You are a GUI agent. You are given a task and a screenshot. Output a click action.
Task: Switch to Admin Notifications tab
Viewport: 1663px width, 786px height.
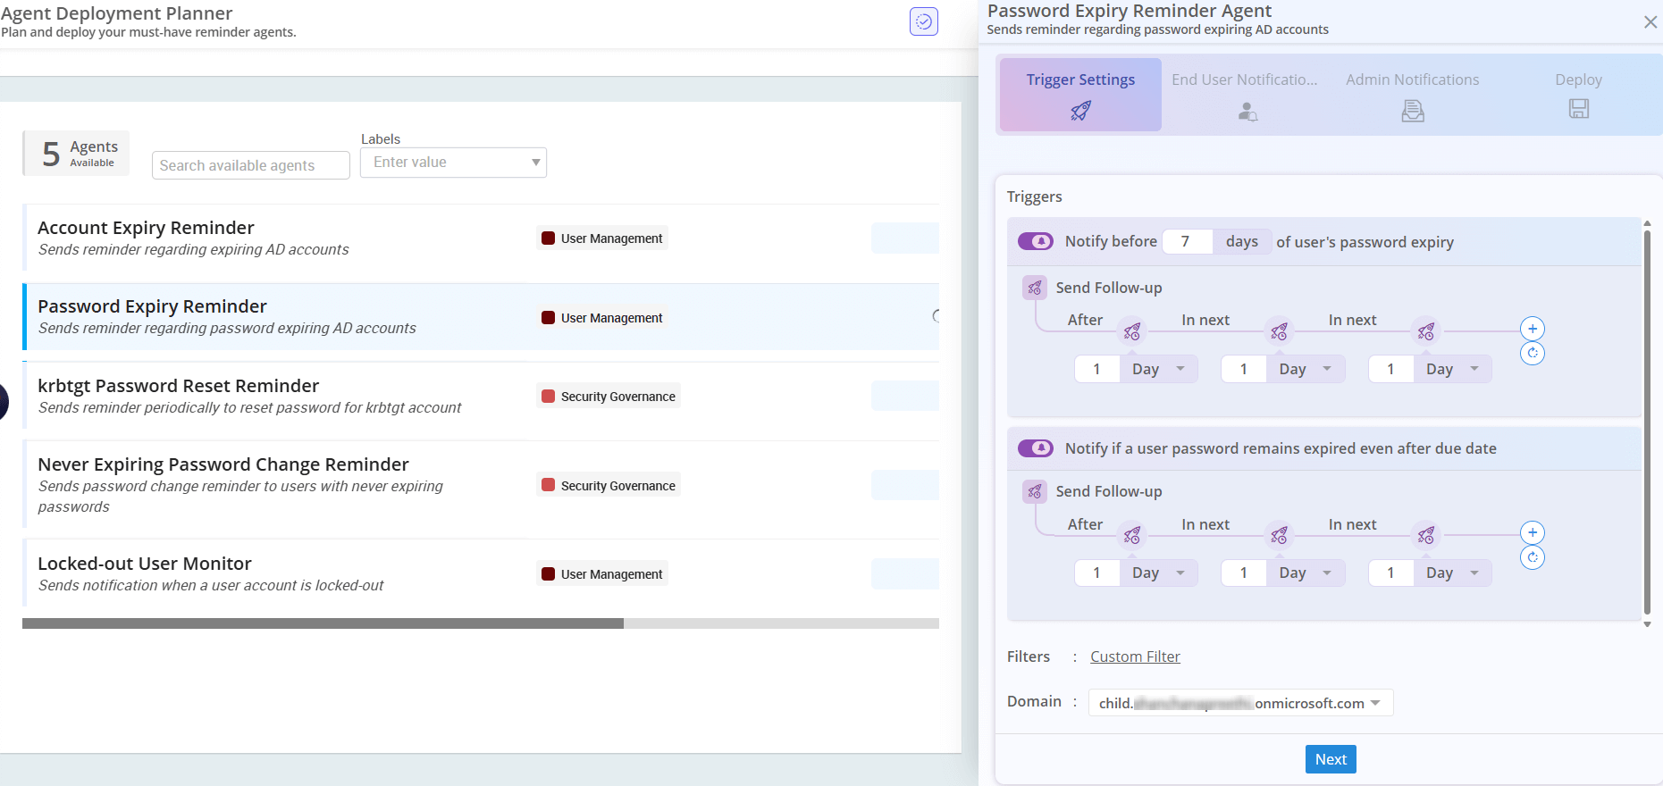[x=1413, y=95]
